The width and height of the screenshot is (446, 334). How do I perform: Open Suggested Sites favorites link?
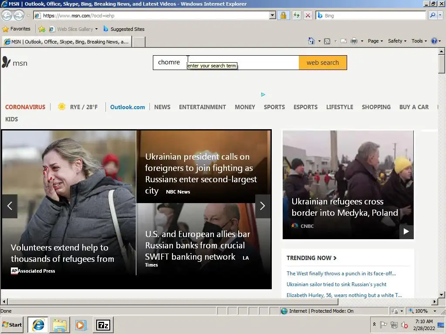tap(124, 29)
